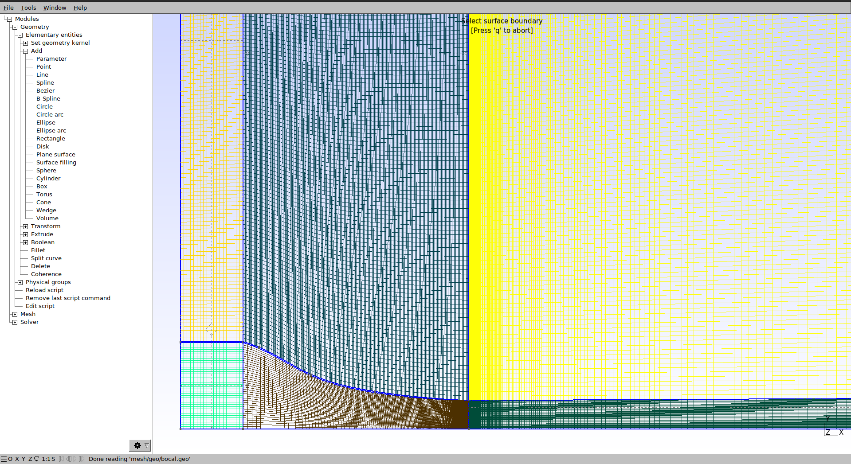The image size is (851, 464).
Task: Choose B-Spline entry
Action: (x=48, y=98)
